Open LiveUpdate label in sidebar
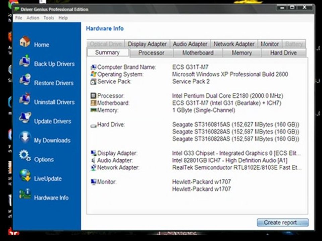The image size is (322, 241). (x=48, y=178)
